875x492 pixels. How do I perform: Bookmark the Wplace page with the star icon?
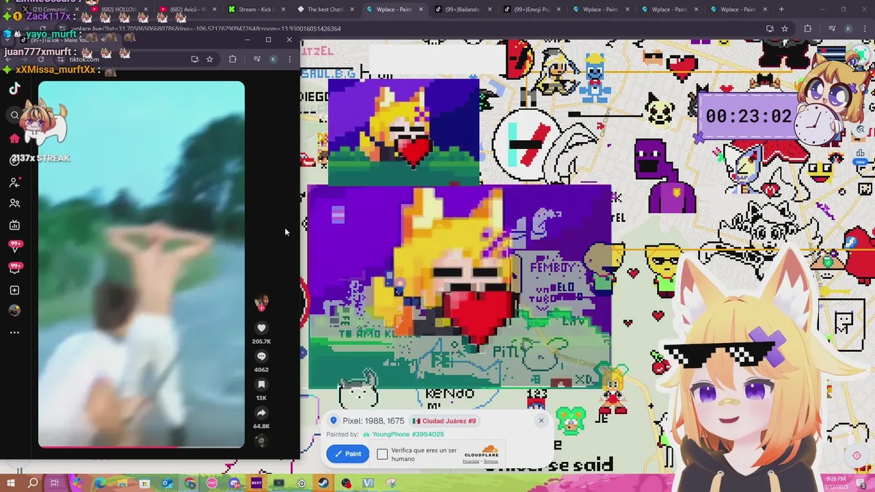pyautogui.click(x=785, y=29)
